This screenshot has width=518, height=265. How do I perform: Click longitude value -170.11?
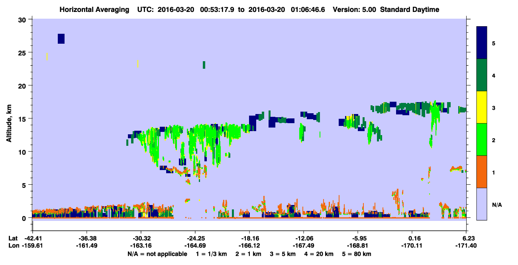(x=412, y=246)
